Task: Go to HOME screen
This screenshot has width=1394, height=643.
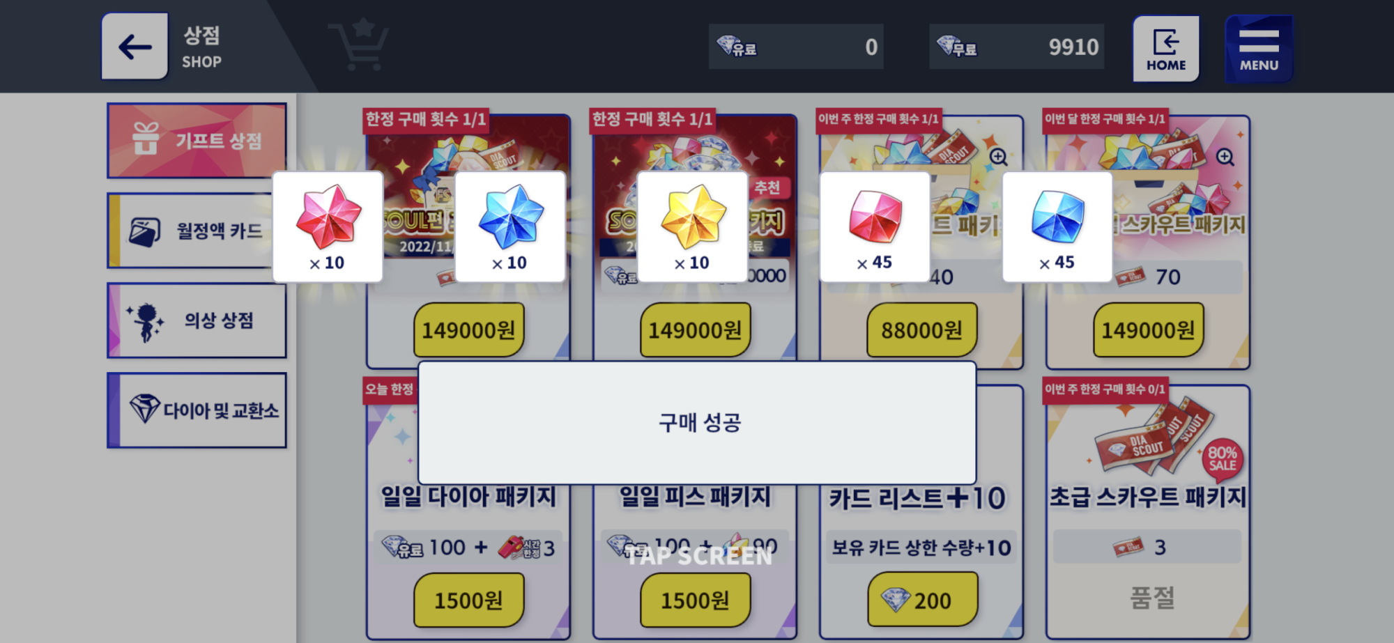Action: [1165, 49]
